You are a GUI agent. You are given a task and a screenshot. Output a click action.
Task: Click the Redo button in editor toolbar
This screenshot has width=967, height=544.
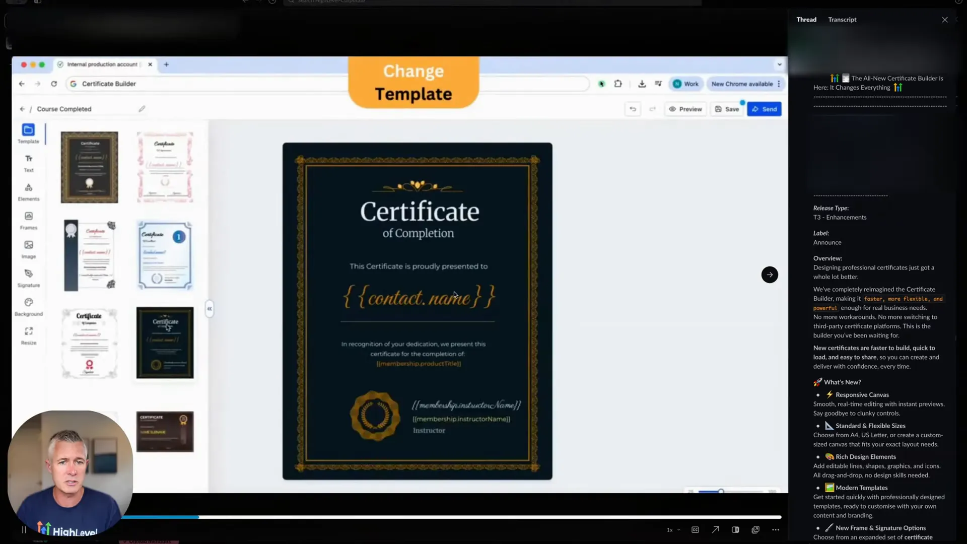[x=652, y=109]
